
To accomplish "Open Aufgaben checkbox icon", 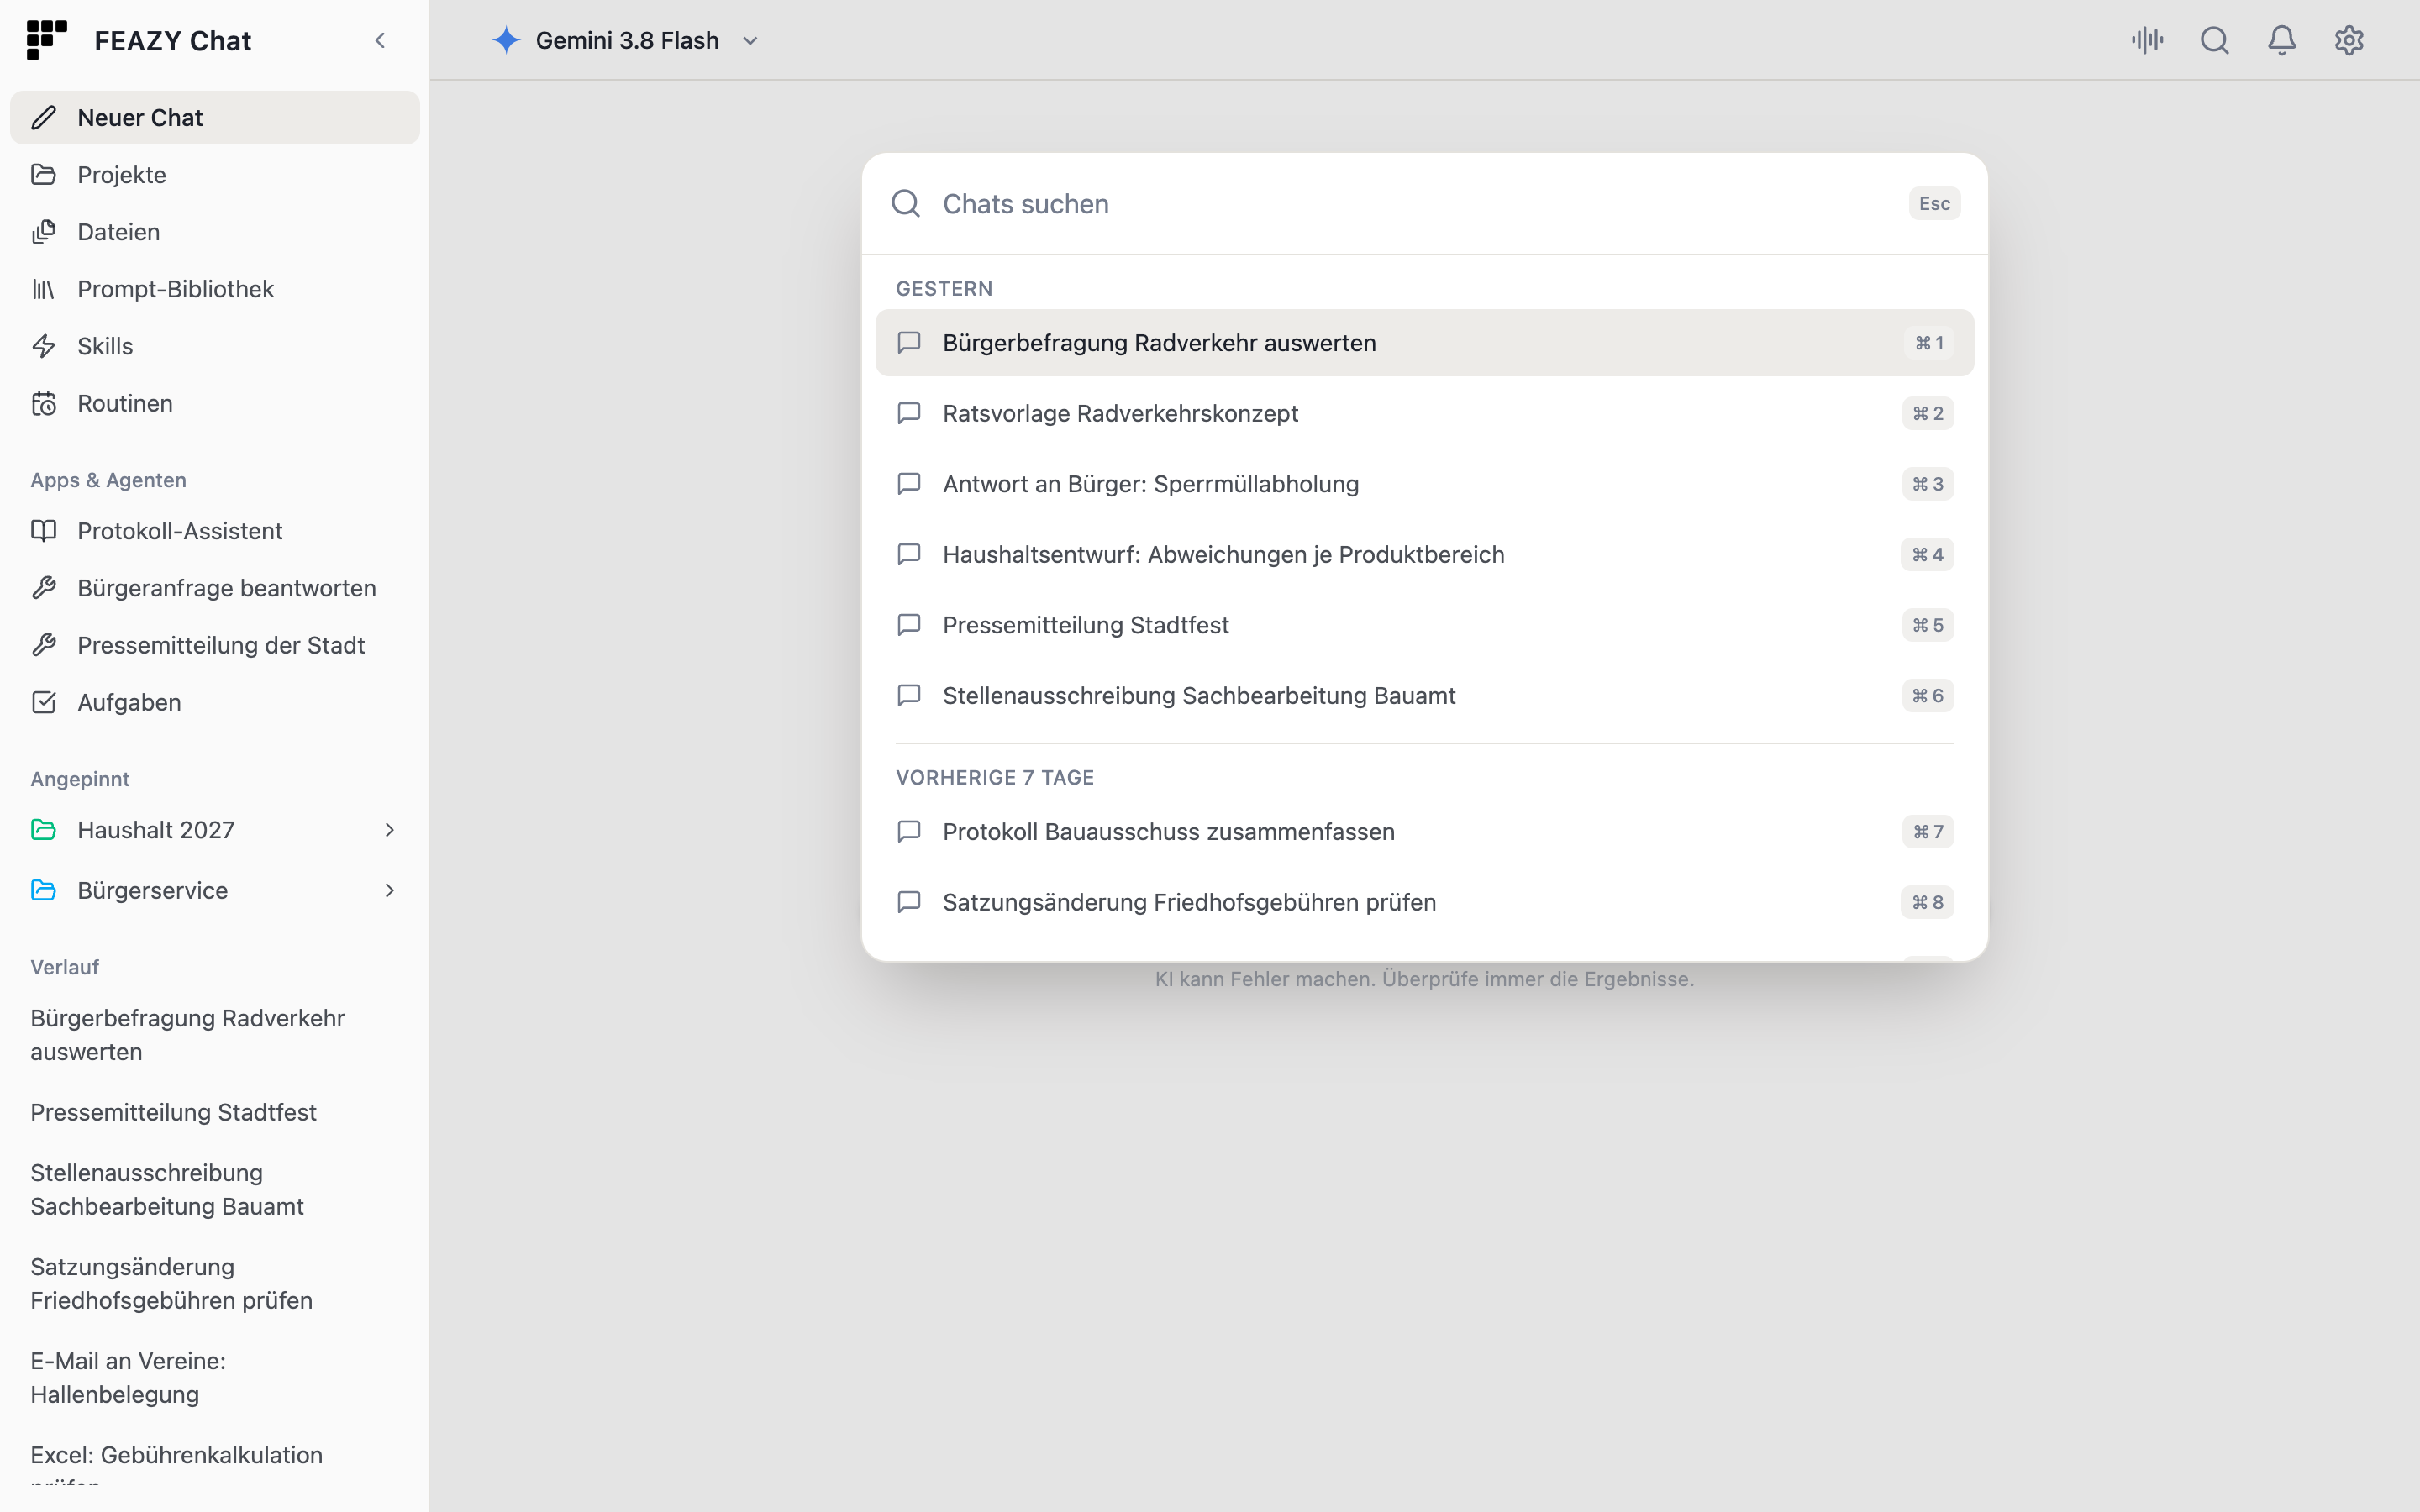I will click(x=43, y=702).
